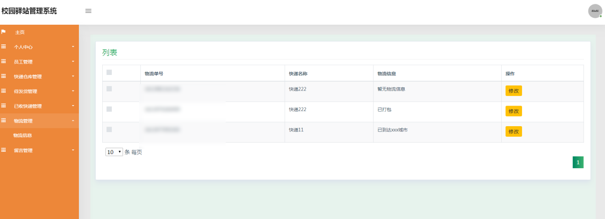Click 修改 for the 已打包 row
The image size is (605, 219).
(x=514, y=111)
